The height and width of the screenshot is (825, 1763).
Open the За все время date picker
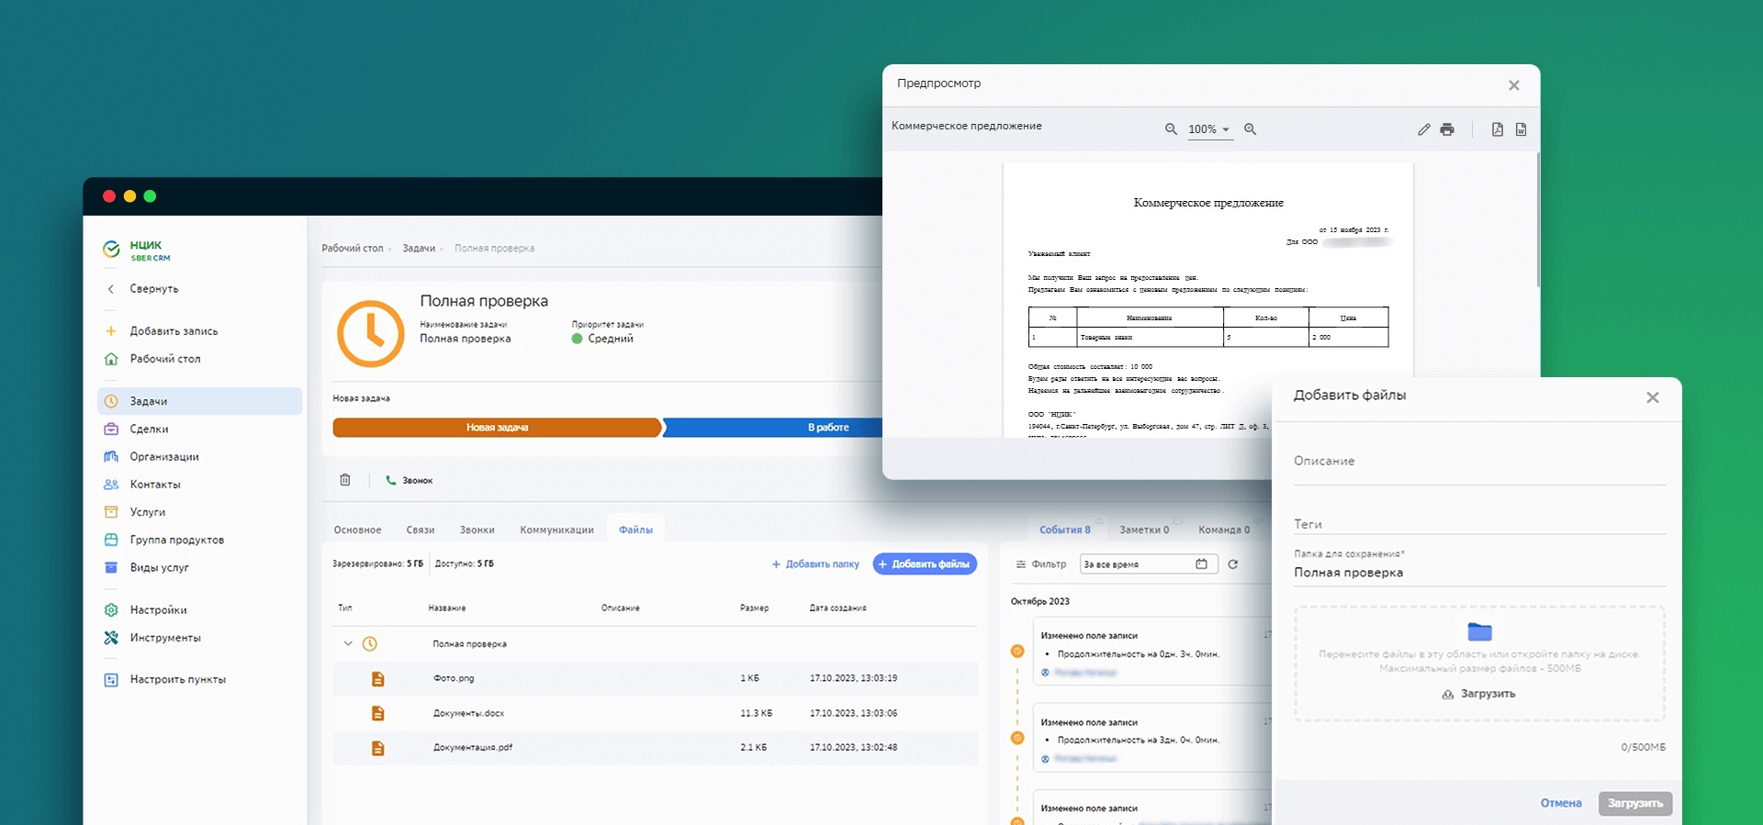[x=1149, y=564]
